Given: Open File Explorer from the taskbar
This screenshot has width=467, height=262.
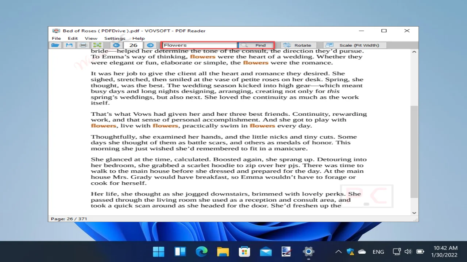Looking at the screenshot, I should pos(223,251).
